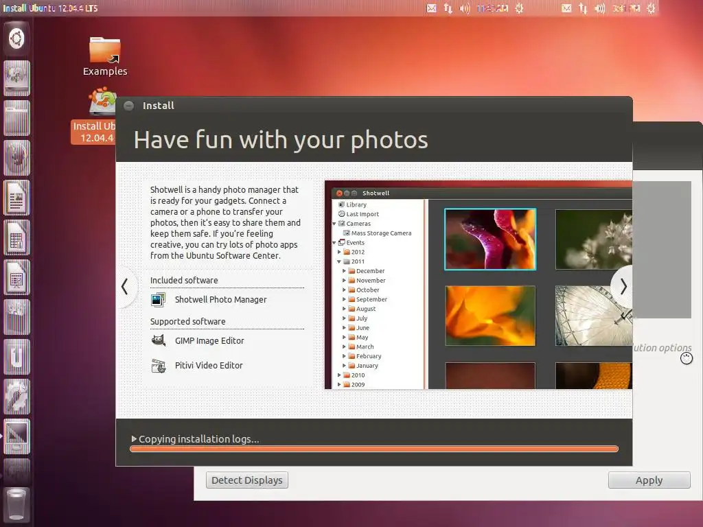Open the 11:45 AM clock indicator
Screen dimensions: 703x527
(x=492, y=8)
